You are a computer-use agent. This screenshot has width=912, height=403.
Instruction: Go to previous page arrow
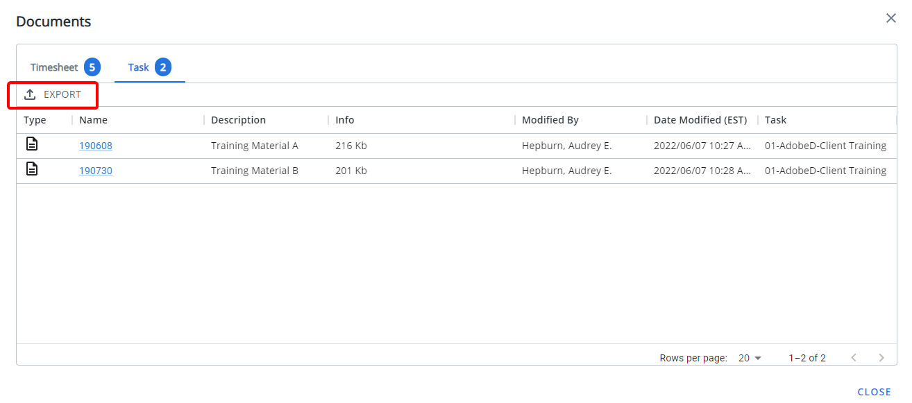click(x=854, y=358)
